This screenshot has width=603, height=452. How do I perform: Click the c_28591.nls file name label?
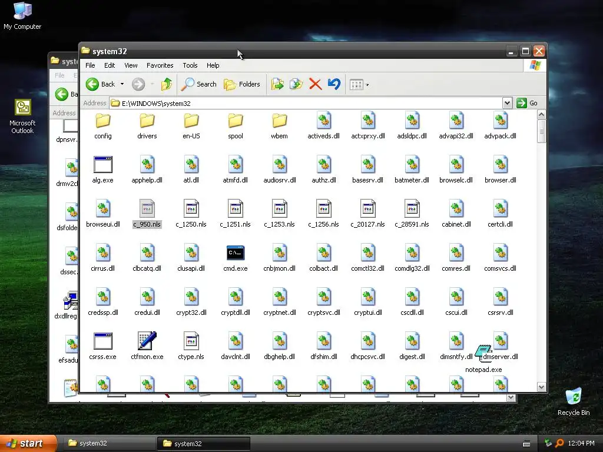[412, 224]
